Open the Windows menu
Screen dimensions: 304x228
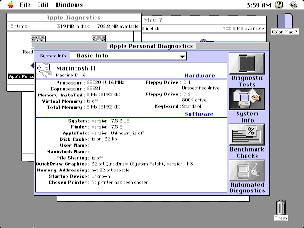click(x=69, y=5)
